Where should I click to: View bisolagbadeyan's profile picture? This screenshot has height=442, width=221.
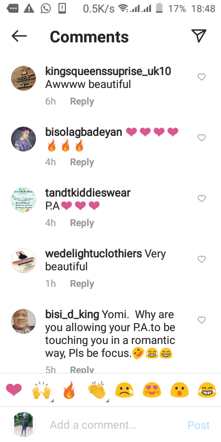[x=23, y=139]
